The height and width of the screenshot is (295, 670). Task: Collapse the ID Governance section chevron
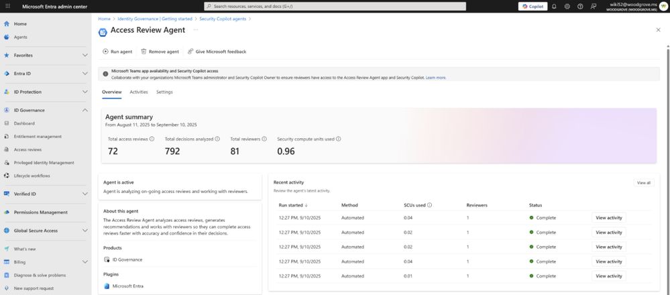pos(85,110)
